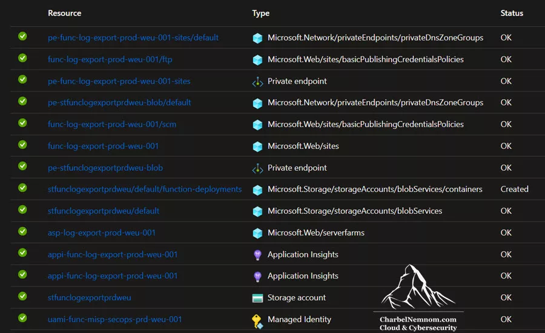Screen dimensions: 545x333
Task: Click green check for func-log-export-prod-weu-001/scm
Action: click(22, 123)
